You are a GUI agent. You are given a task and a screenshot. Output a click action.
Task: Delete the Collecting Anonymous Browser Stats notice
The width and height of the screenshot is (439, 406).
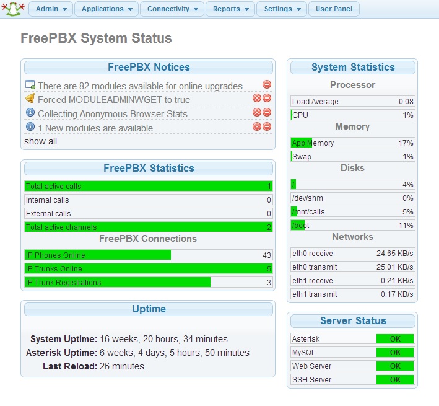(x=257, y=112)
